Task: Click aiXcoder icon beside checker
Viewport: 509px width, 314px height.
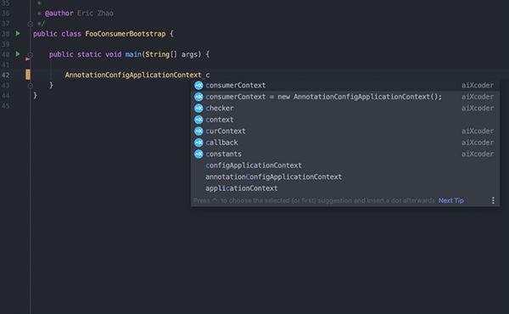Action: 199,108
